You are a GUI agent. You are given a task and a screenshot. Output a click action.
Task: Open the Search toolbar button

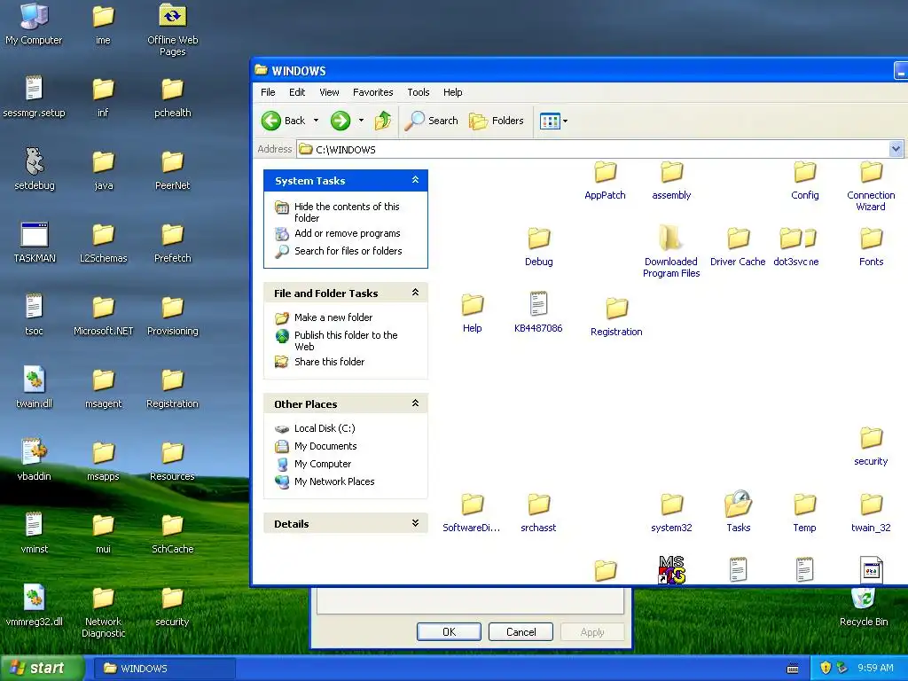click(x=432, y=121)
